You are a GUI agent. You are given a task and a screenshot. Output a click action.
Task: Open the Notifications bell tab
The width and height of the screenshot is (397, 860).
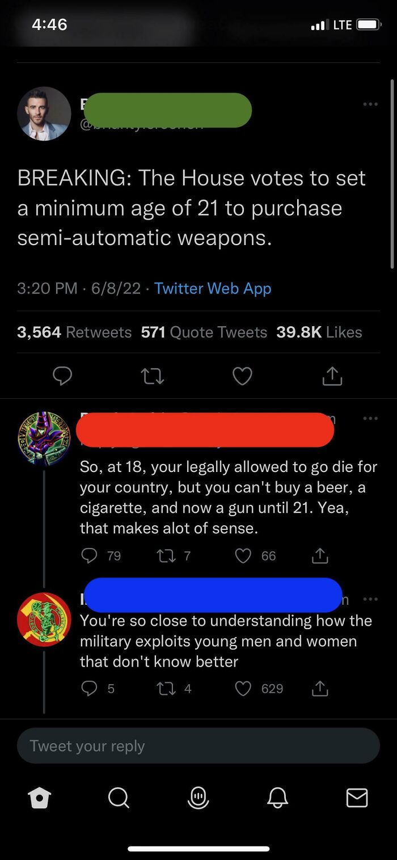click(x=277, y=798)
